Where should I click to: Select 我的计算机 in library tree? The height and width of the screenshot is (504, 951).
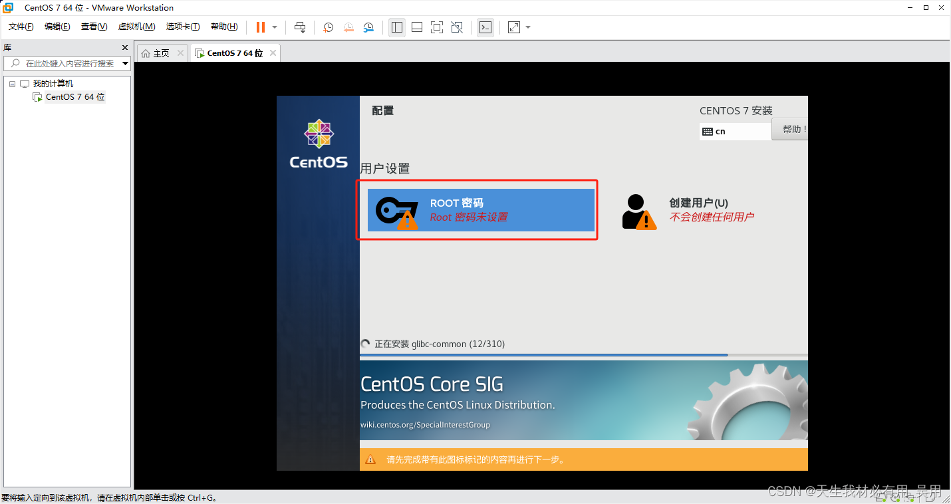point(53,84)
